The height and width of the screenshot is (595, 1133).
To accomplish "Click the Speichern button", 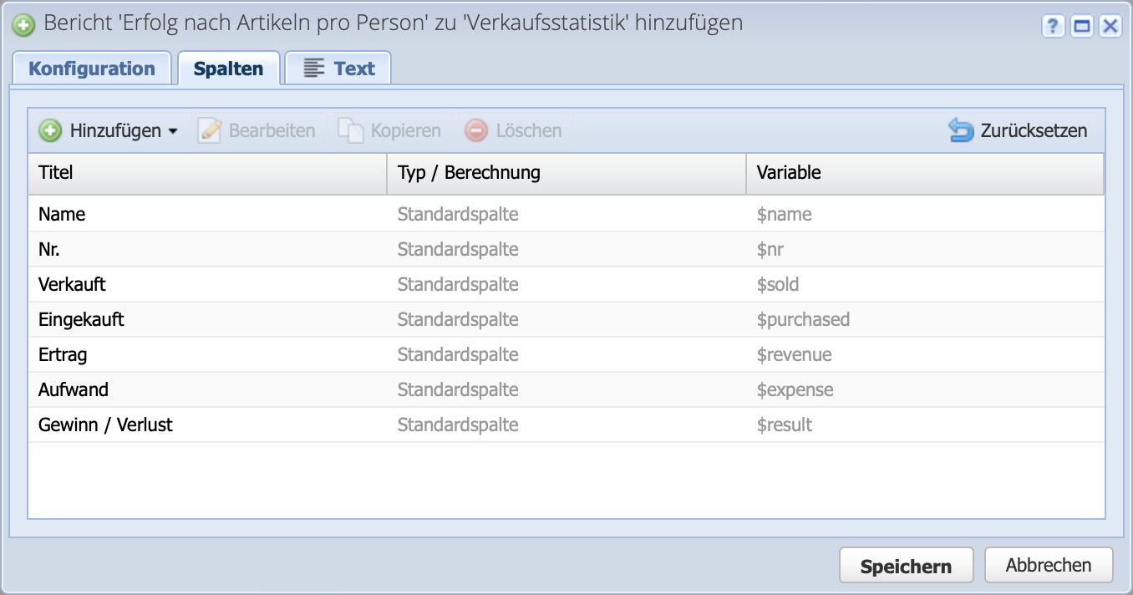I will point(906,565).
